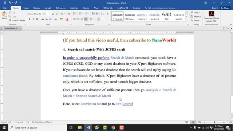Open Chrome from the taskbar
Screen dimensions: 233x131
113,128
